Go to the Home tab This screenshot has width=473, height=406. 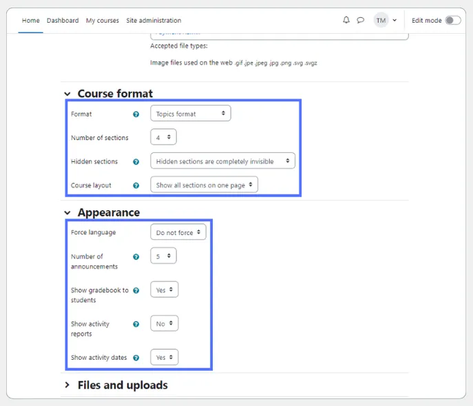(x=30, y=21)
